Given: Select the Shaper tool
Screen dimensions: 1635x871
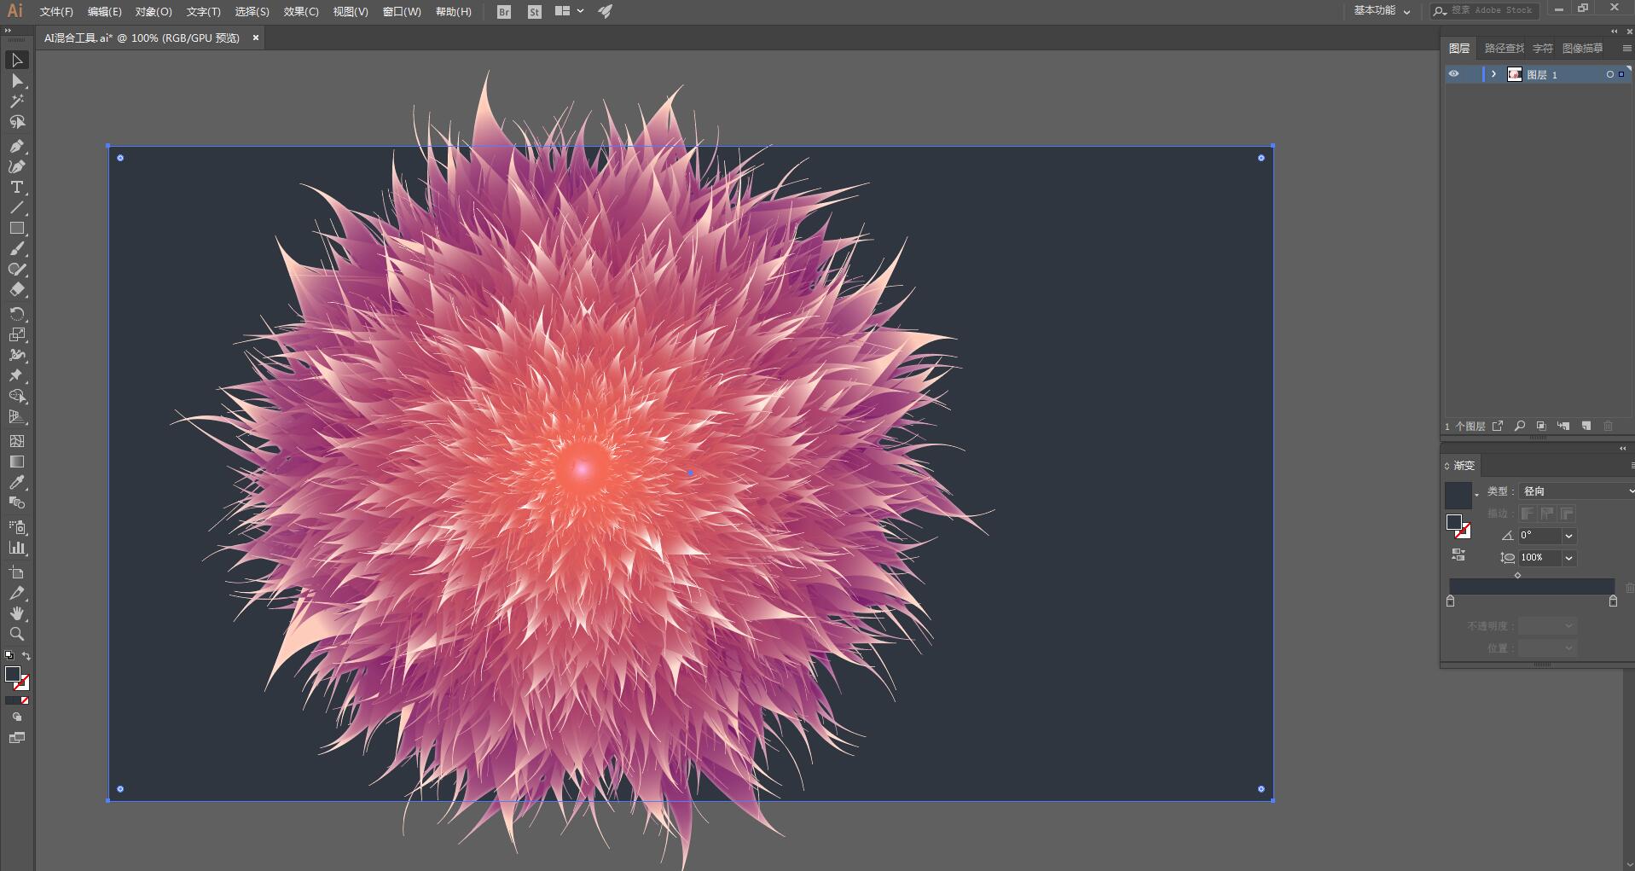Looking at the screenshot, I should (17, 270).
